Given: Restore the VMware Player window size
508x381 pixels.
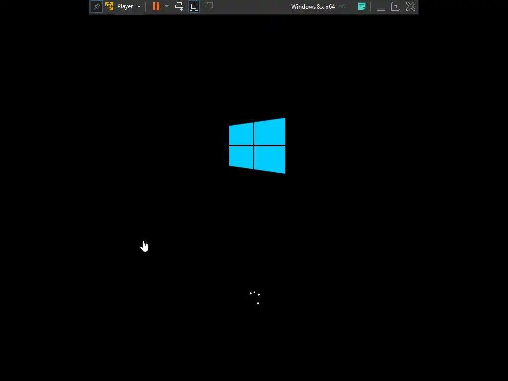Looking at the screenshot, I should click(x=395, y=6).
